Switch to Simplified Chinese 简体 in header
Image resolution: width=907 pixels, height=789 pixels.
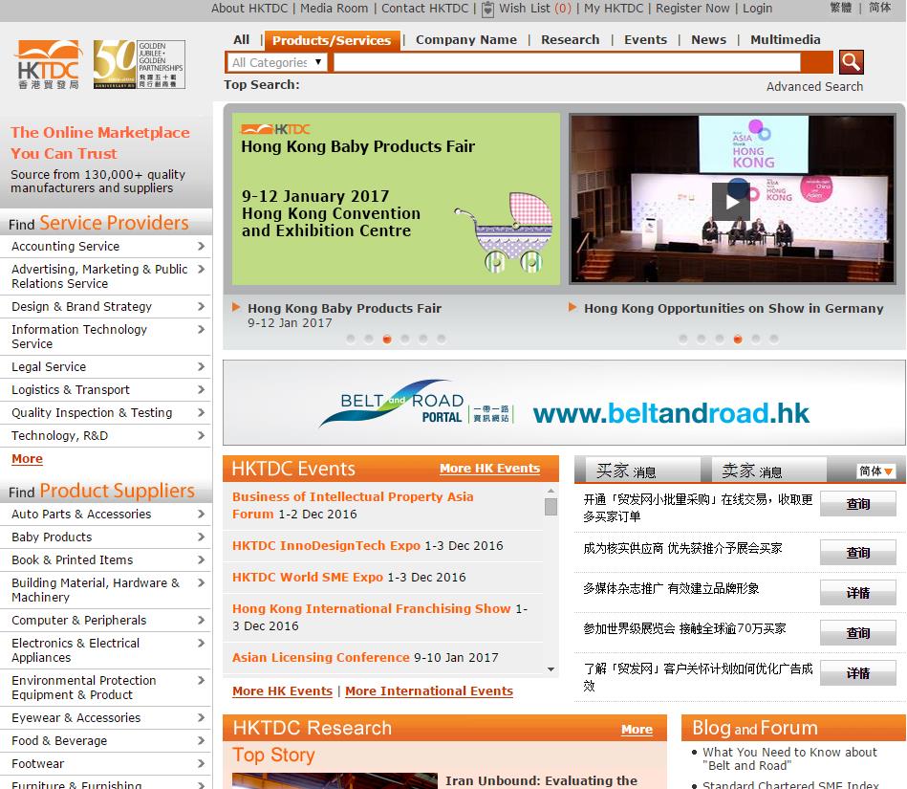pos(880,8)
